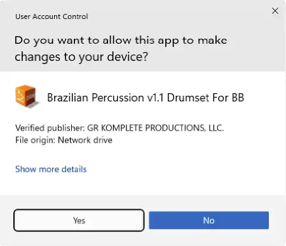Image resolution: width=286 pixels, height=246 pixels.
Task: Click the word 'device?' in the heading
Action: pyautogui.click(x=127, y=56)
